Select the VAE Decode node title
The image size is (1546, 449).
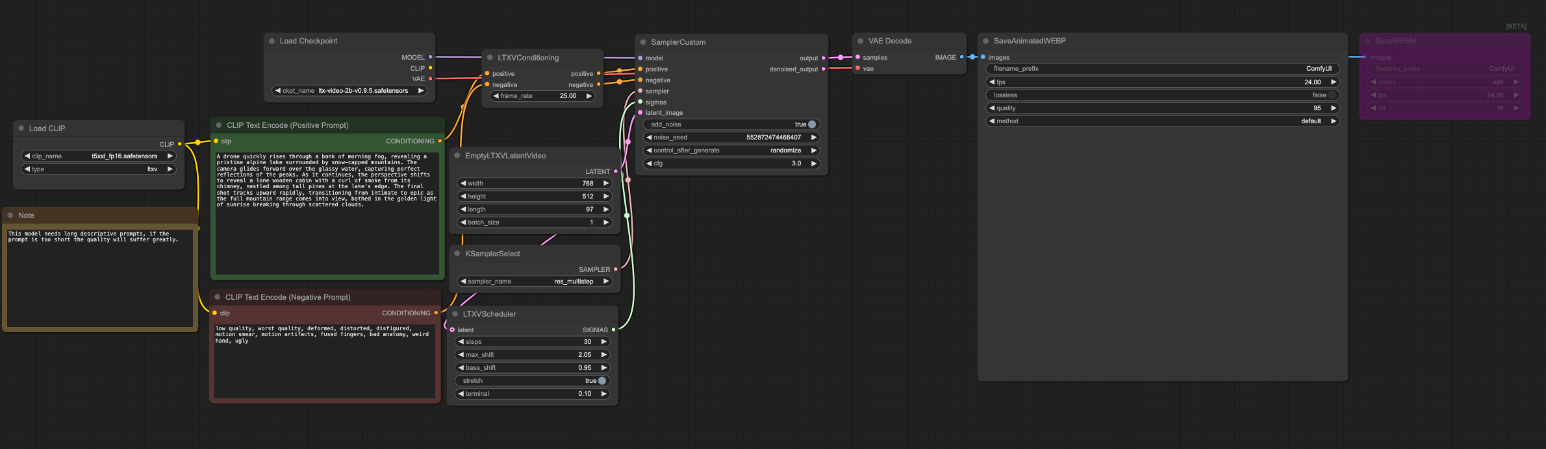click(890, 41)
